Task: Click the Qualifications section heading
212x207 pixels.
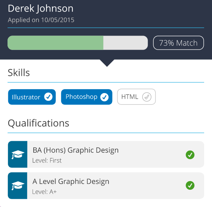Action: point(38,123)
